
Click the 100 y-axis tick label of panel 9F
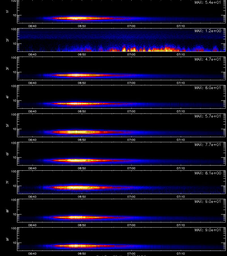[14, 228]
